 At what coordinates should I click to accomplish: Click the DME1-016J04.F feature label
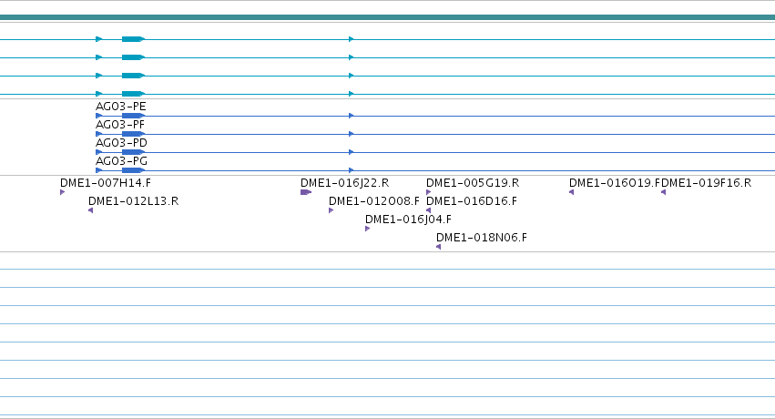point(408,220)
